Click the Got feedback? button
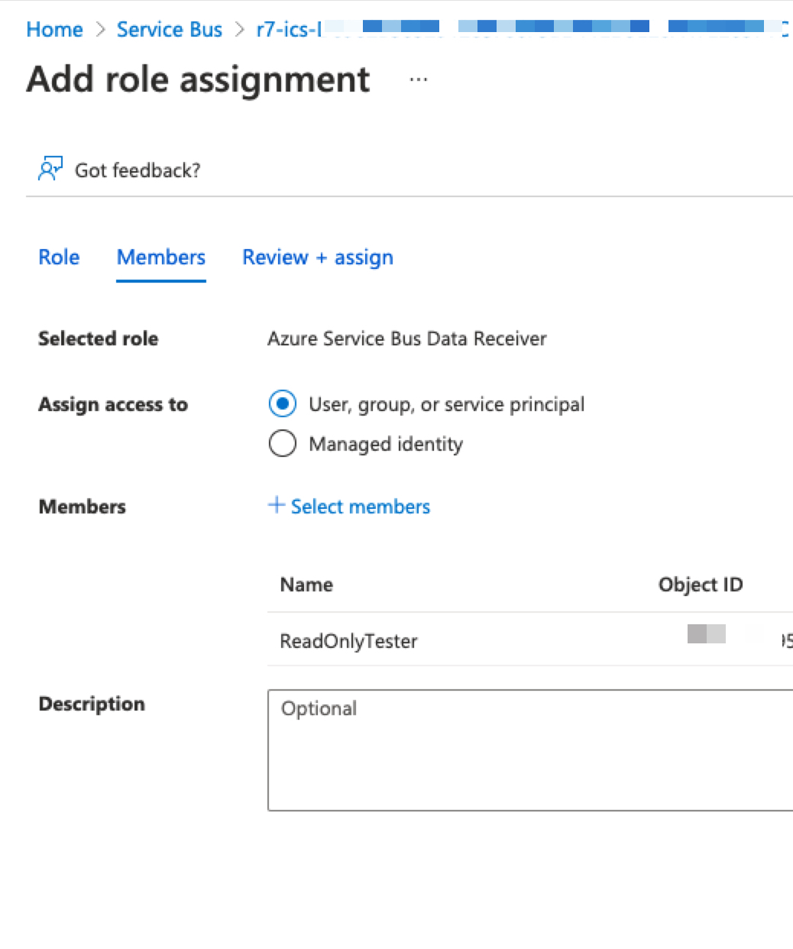 (138, 170)
